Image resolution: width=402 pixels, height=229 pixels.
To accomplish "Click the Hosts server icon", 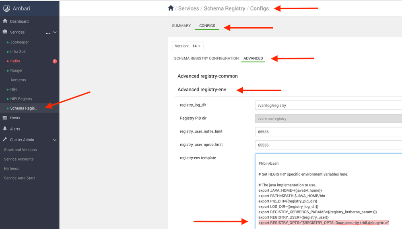I will click(5, 118).
